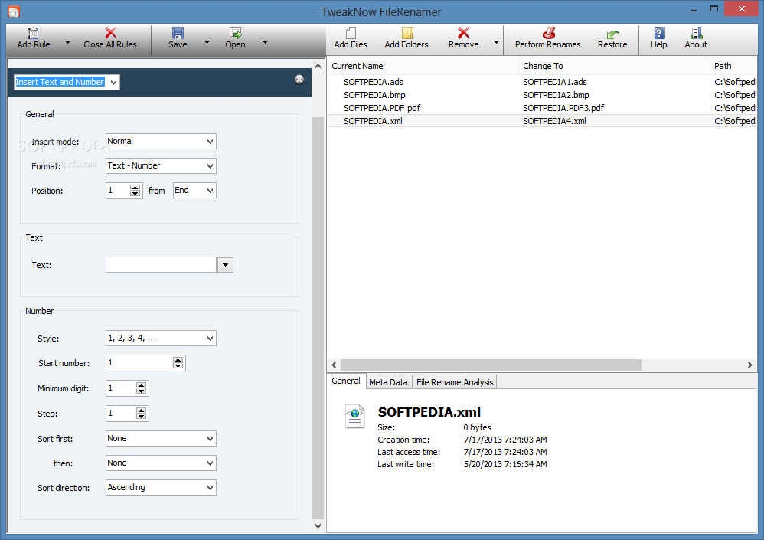This screenshot has height=540, width=764.
Task: Select SOFTPEDIA.PDF.pdf file row
Action: [x=542, y=108]
